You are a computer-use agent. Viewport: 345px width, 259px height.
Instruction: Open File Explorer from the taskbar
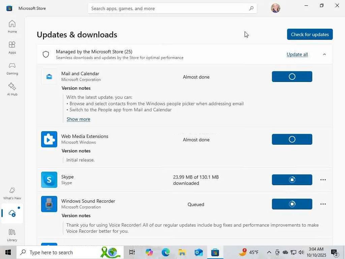pos(182,252)
